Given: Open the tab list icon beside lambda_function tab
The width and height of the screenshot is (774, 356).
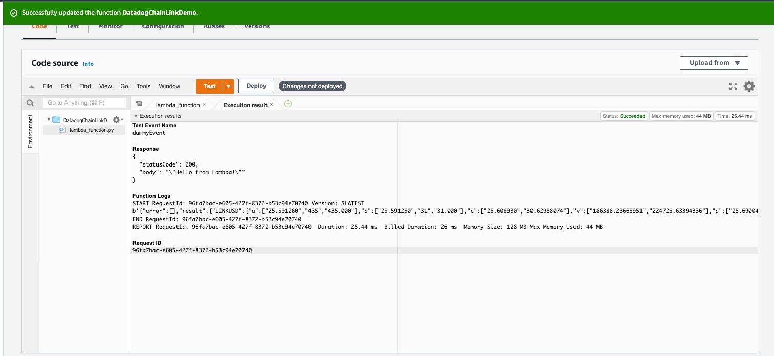Looking at the screenshot, I should coord(139,104).
